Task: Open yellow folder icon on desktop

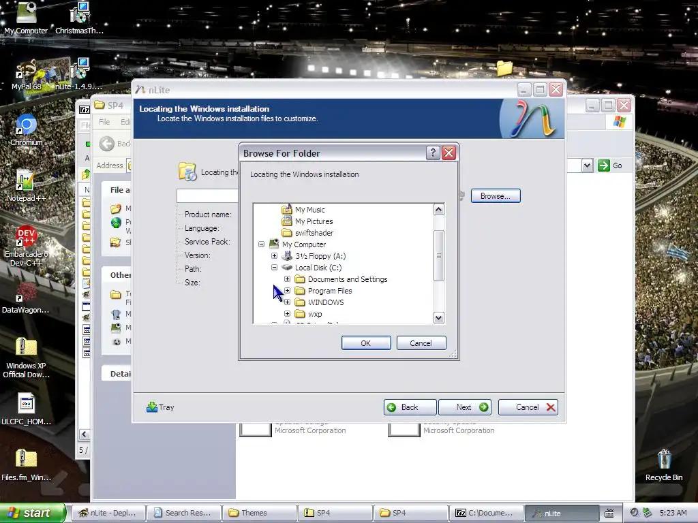Action: tap(504, 68)
